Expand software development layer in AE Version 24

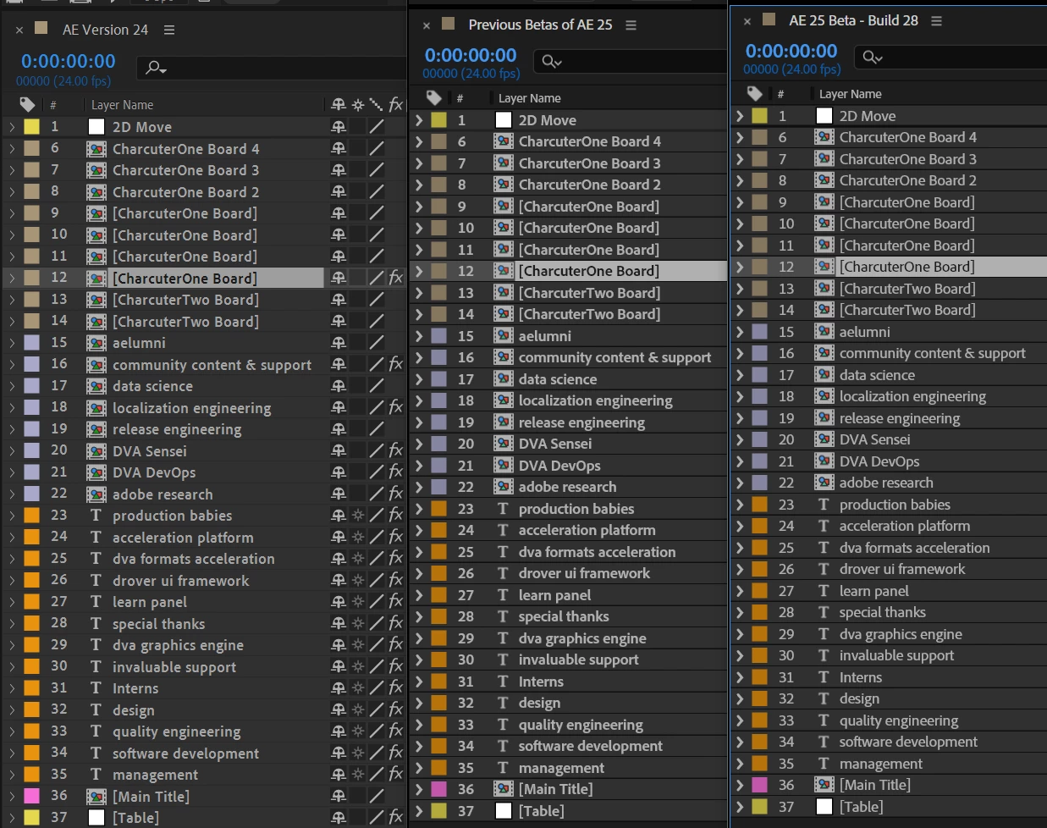click(x=12, y=753)
